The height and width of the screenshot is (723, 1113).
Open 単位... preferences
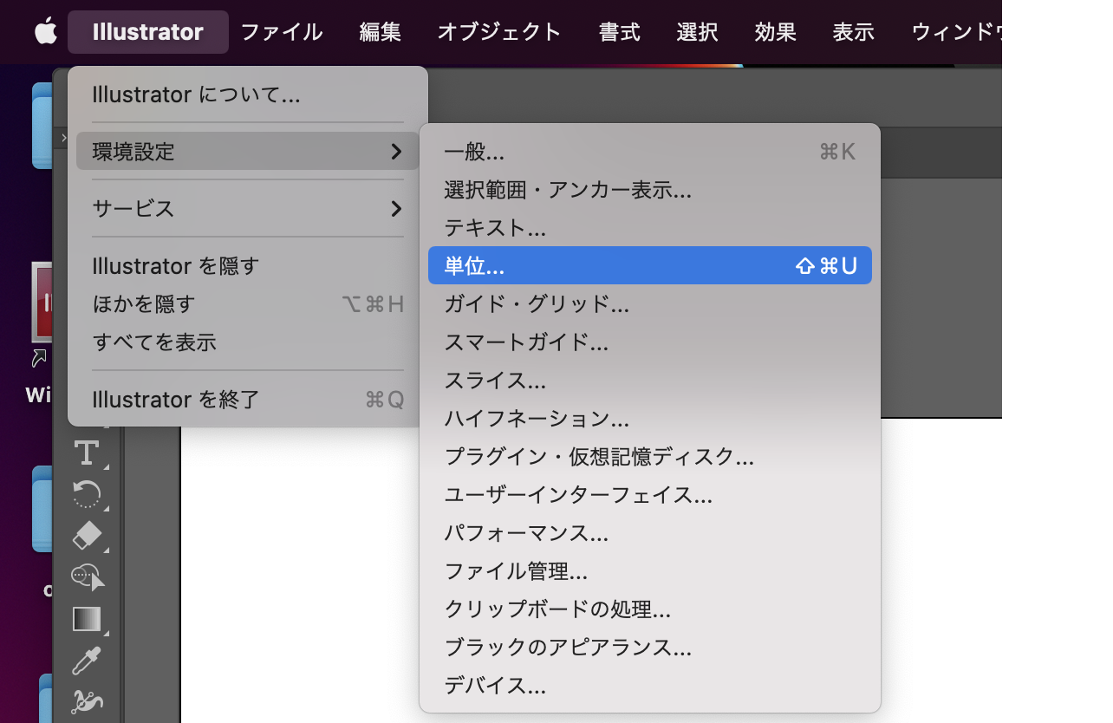coord(650,265)
